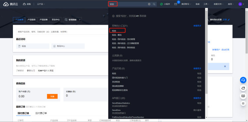Expand the 工具 dropdown menu
The height and width of the screenshot is (122, 248).
pos(206,4)
